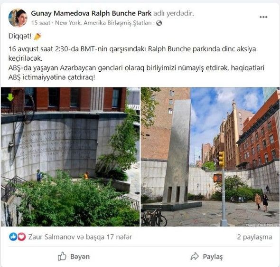
Task: Click the blue like reaction icon
Action: [x=13, y=237]
